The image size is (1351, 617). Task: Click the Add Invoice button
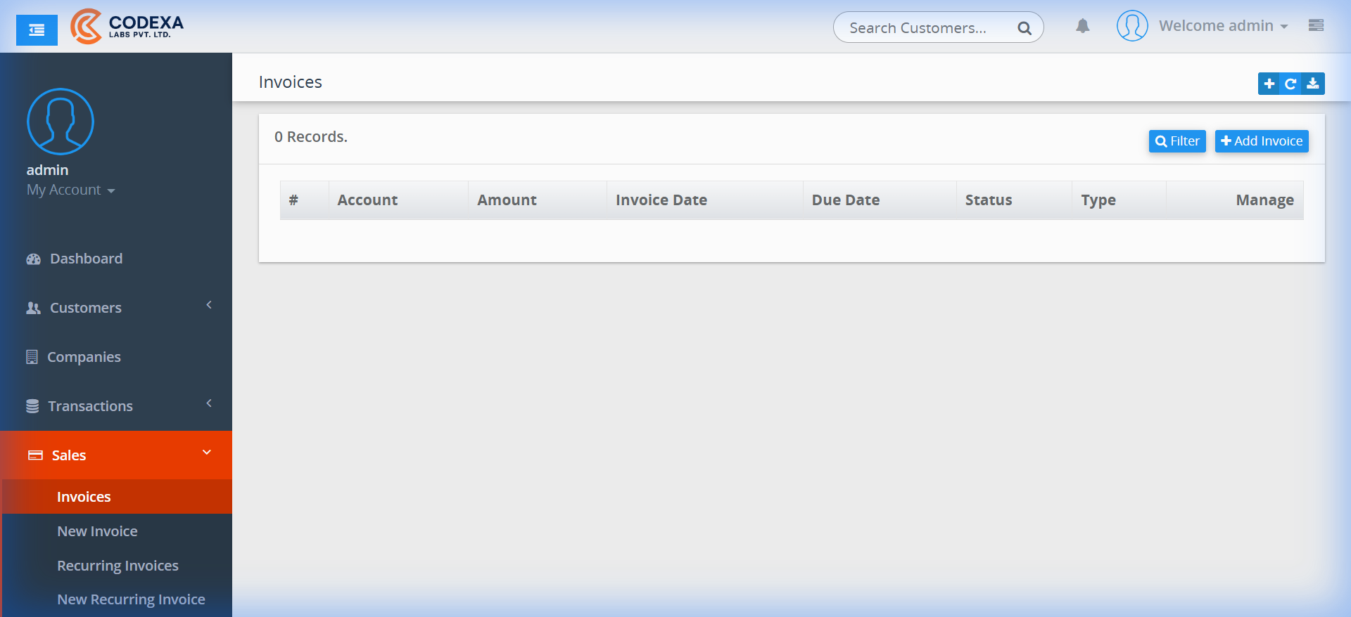[1262, 141]
